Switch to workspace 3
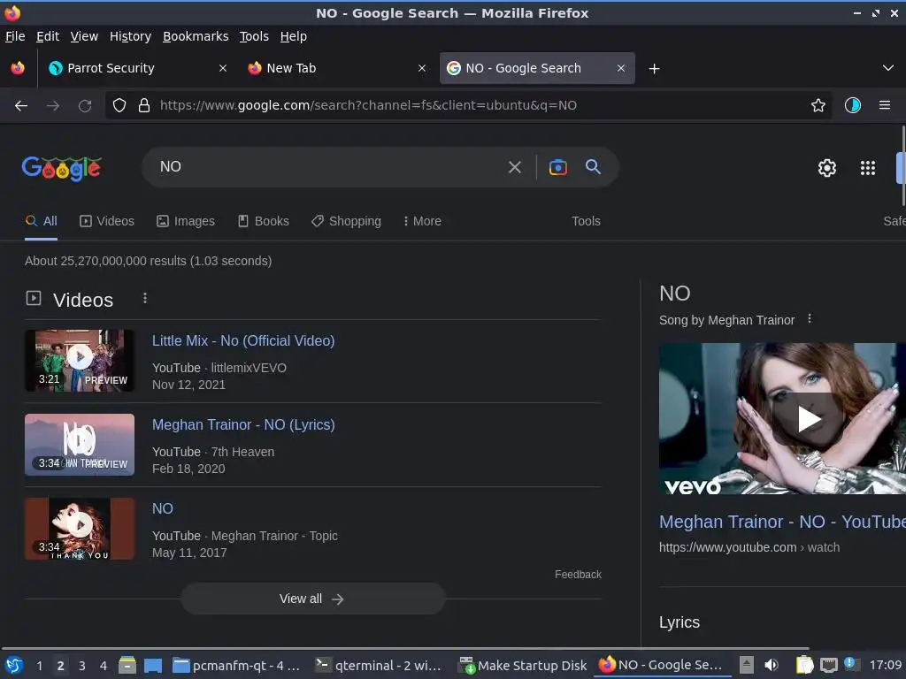The height and width of the screenshot is (679, 906). click(82, 666)
